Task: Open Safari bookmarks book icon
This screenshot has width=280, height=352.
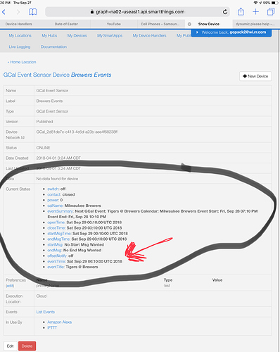Action: (x=32, y=12)
